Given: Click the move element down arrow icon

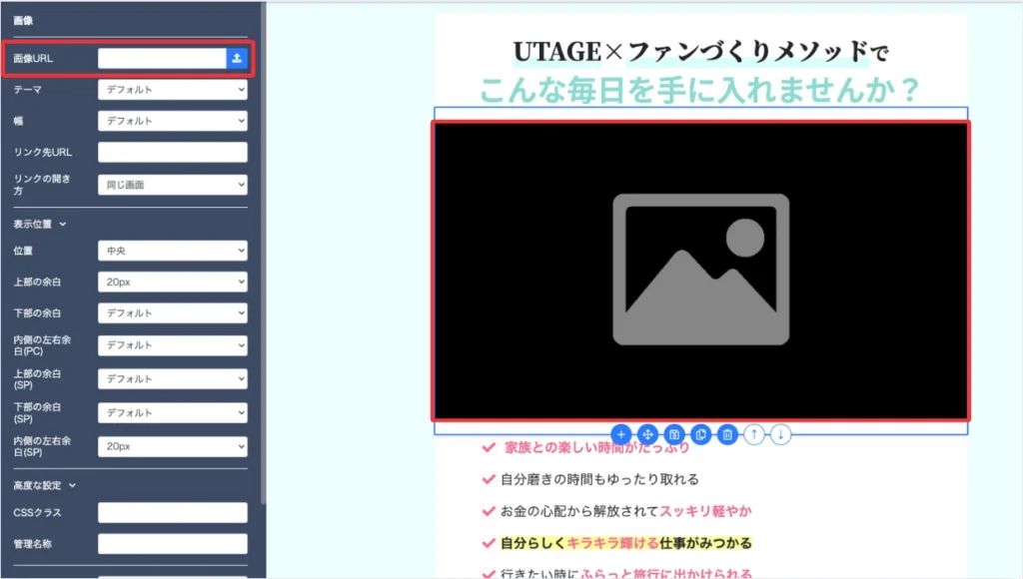Looking at the screenshot, I should tap(780, 434).
